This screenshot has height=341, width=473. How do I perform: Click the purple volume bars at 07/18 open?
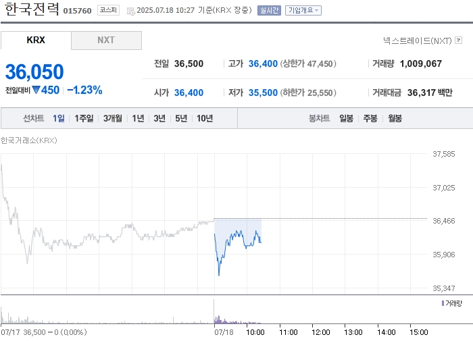pyautogui.click(x=219, y=319)
